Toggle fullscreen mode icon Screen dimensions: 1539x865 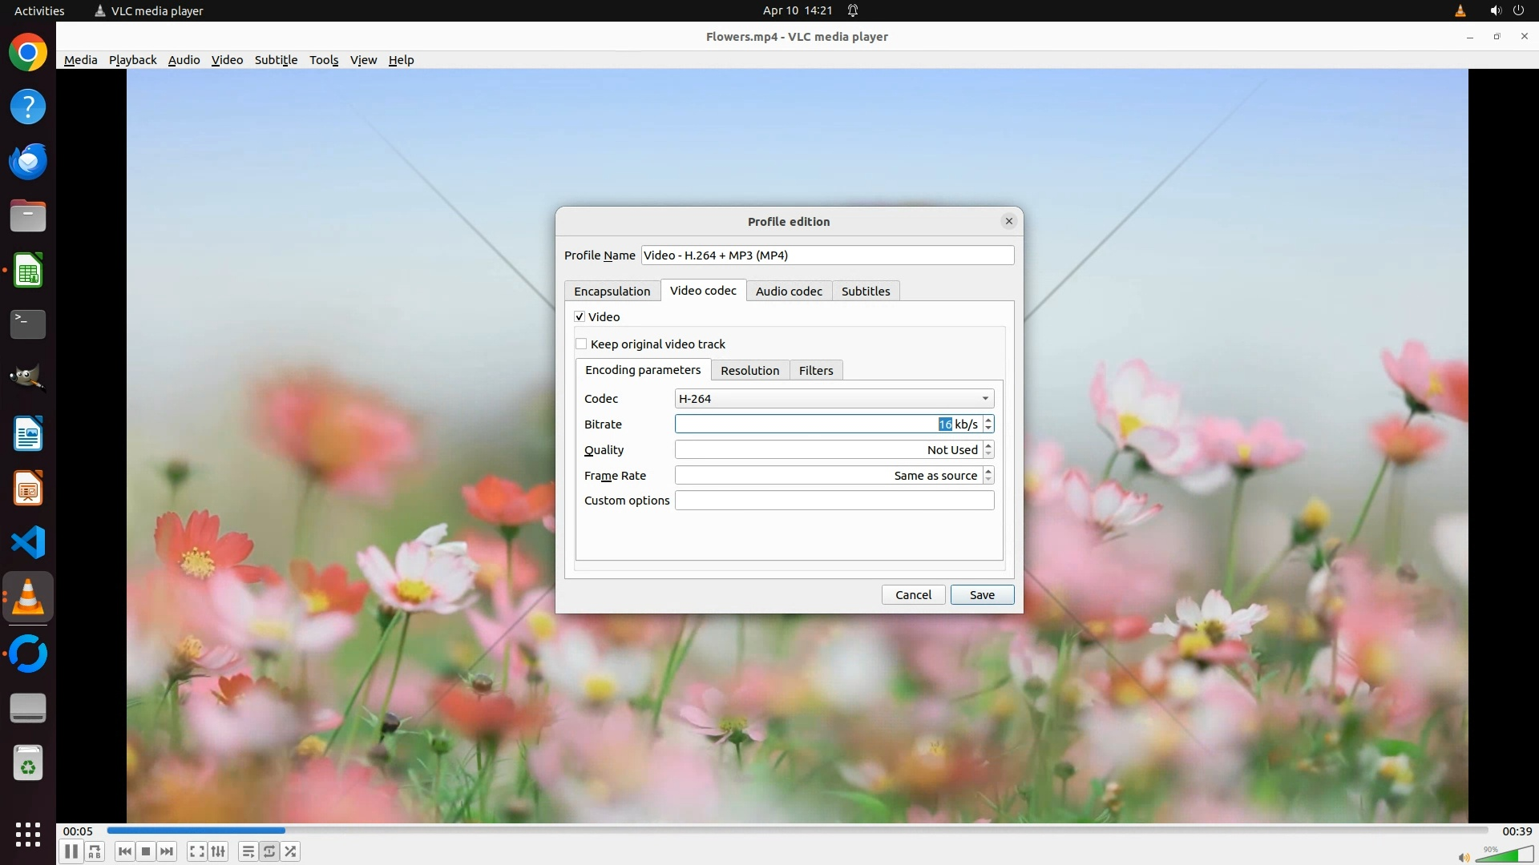click(x=196, y=851)
